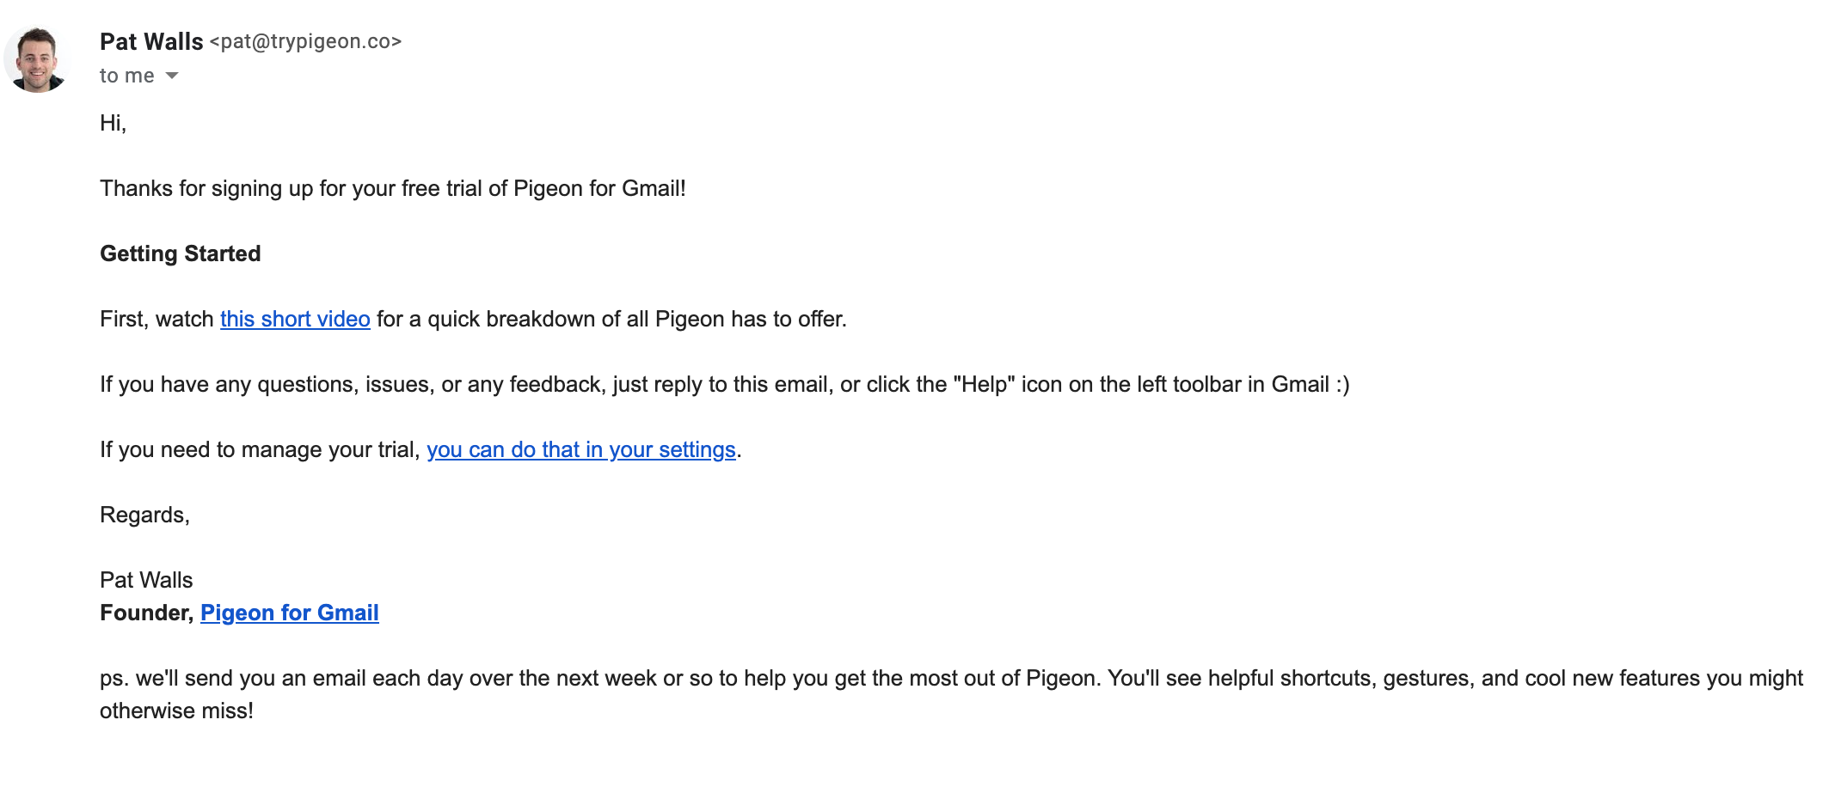Open the "this short video" link
This screenshot has width=1823, height=799.
(x=295, y=319)
